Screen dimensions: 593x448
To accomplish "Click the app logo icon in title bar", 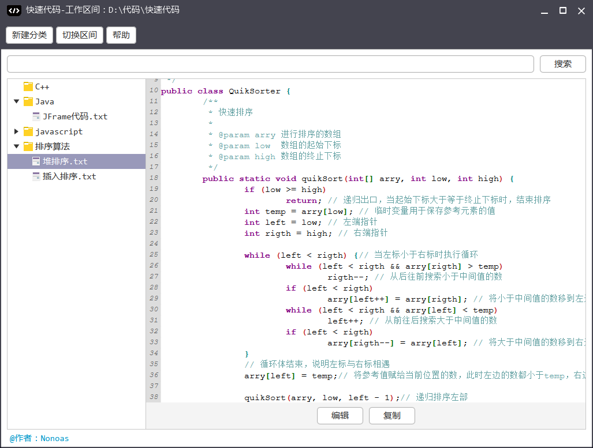I will [x=14, y=10].
